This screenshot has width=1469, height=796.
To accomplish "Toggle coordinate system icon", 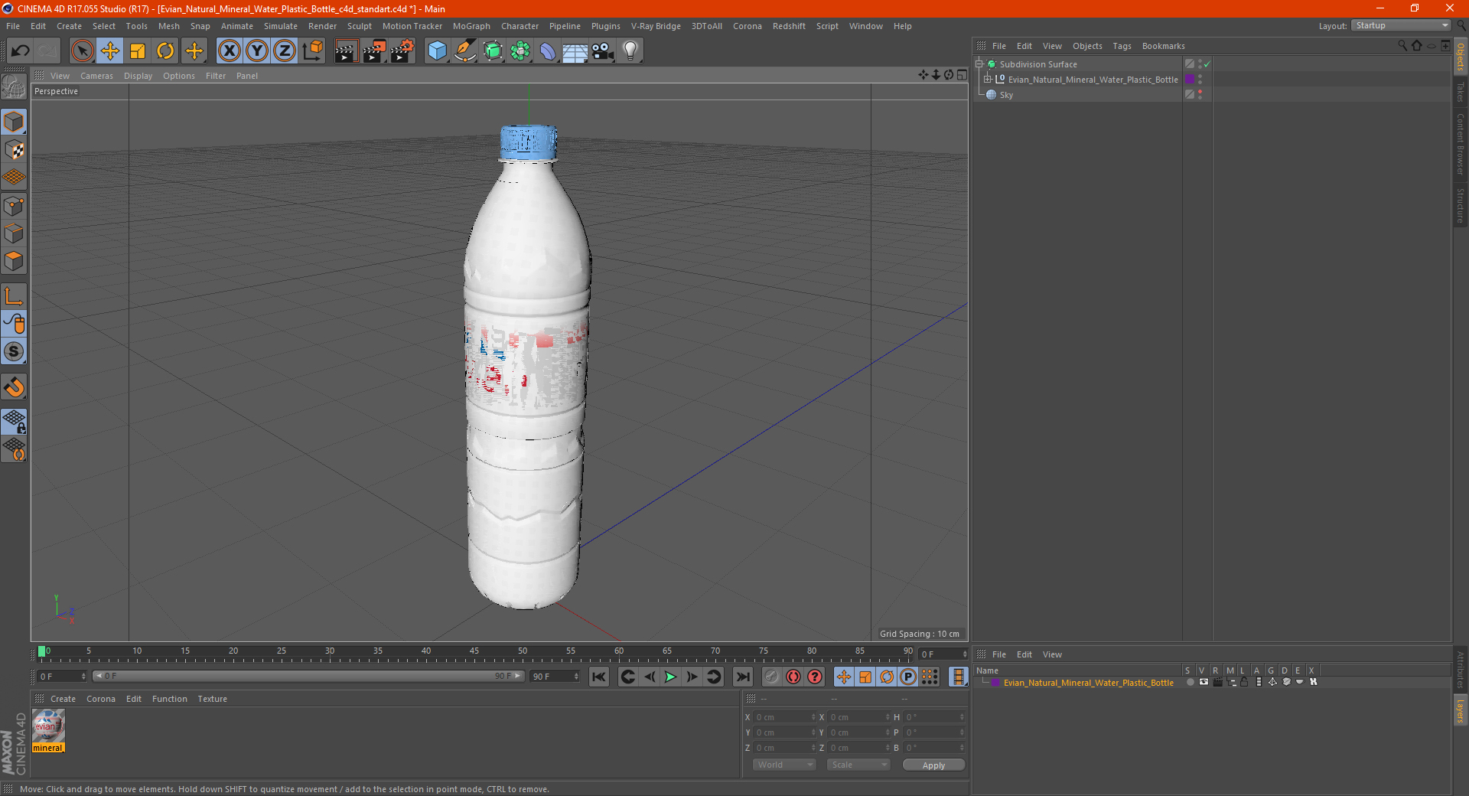I will pos(312,51).
